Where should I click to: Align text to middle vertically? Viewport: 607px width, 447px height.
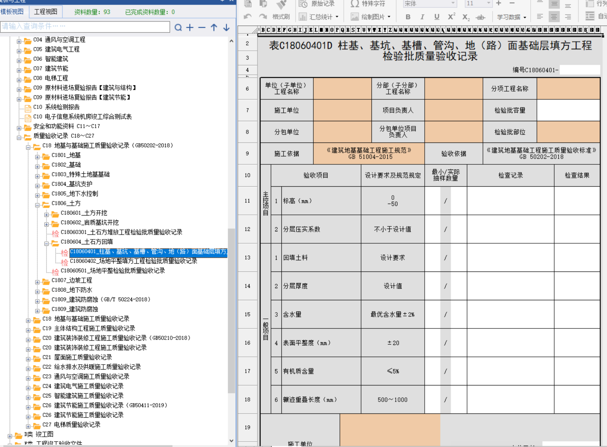pos(554,3)
